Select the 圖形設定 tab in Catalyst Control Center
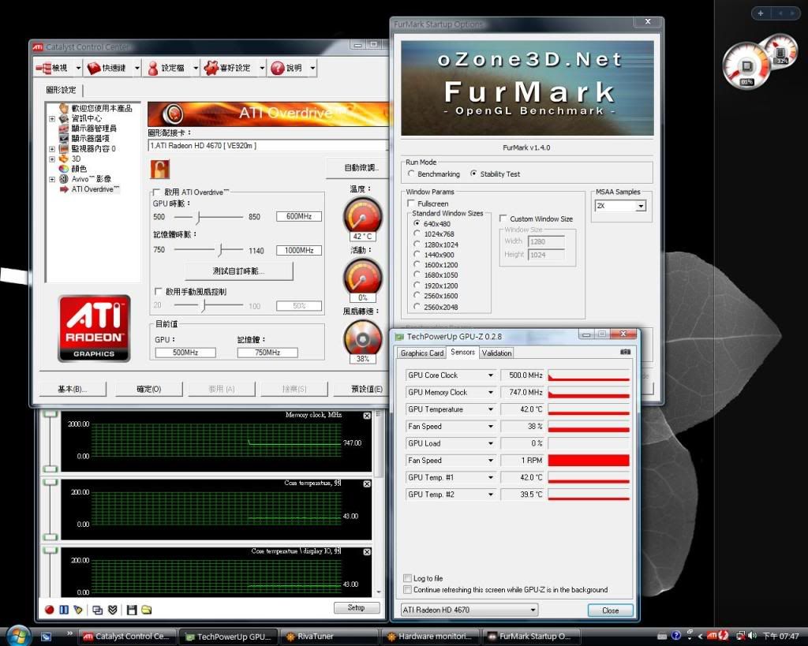Viewport: 808px width, 646px height. click(61, 90)
